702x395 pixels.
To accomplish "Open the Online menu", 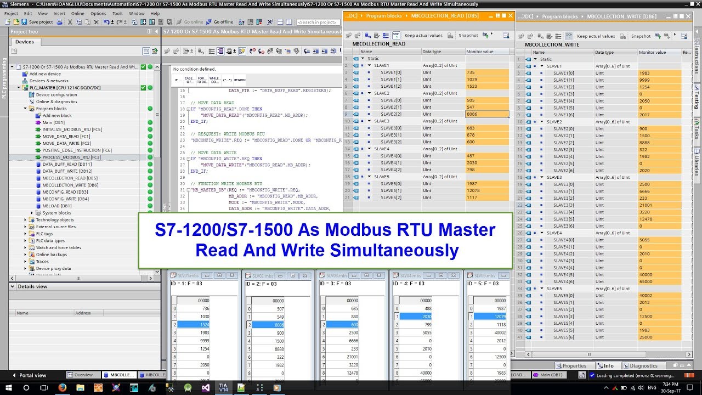I will click(x=78, y=13).
